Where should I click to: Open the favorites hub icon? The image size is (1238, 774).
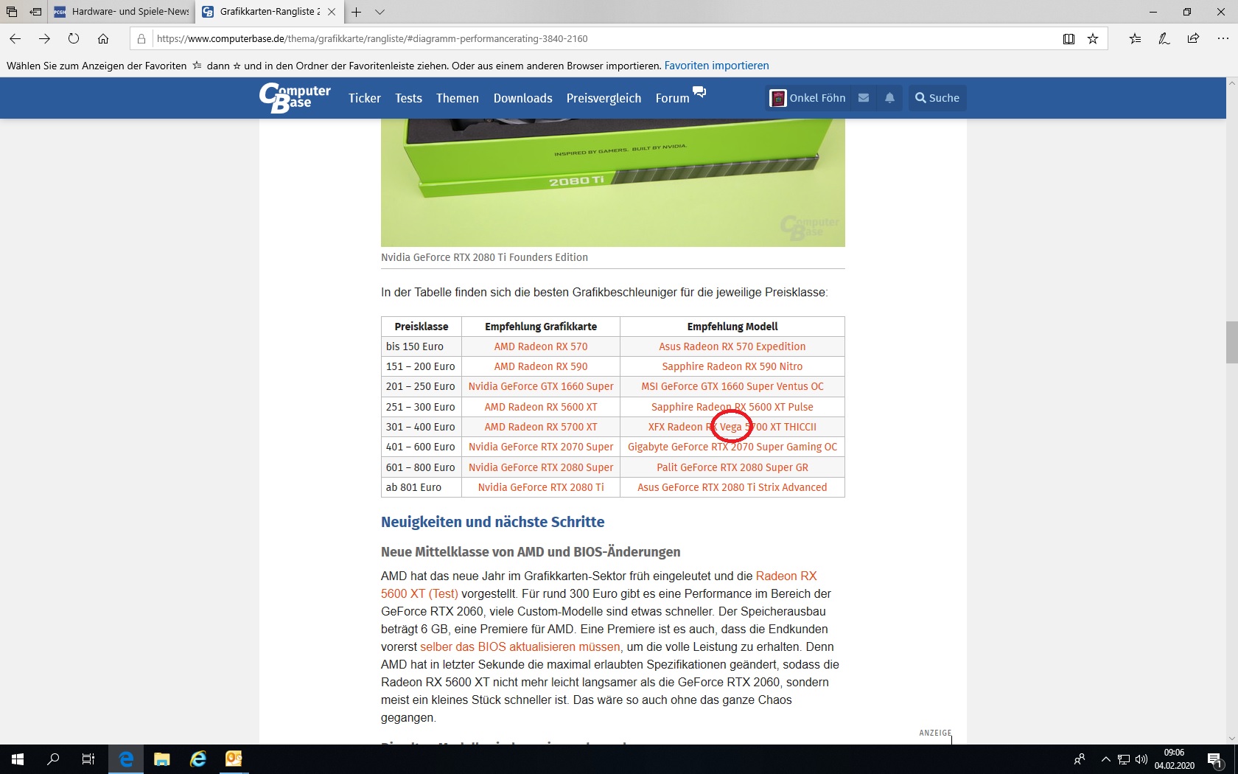1135,39
